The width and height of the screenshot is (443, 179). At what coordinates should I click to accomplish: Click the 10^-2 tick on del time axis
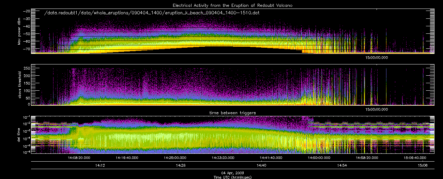coord(26,123)
